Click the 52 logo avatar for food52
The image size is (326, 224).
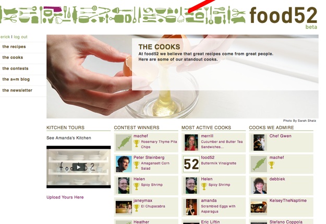[x=191, y=164]
